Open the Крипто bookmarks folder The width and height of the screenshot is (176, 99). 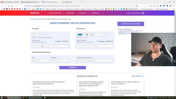[x=77, y=9]
